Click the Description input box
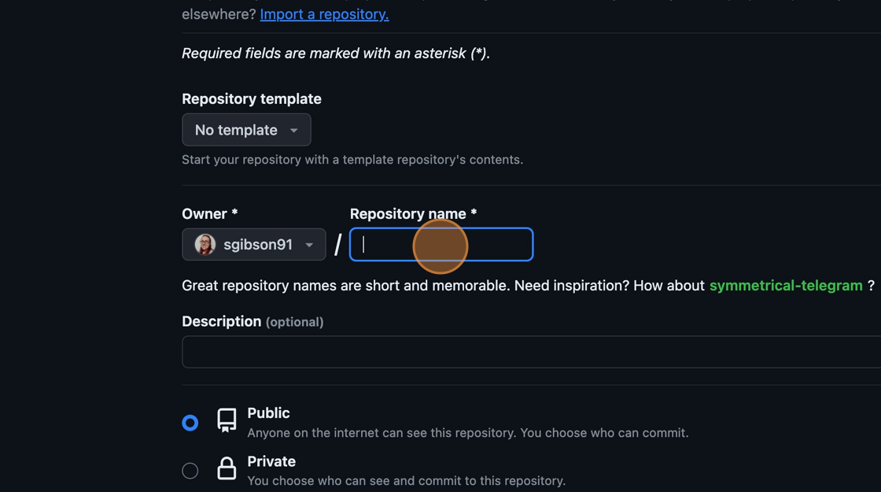Screen dimensions: 881x492 (x=531, y=352)
